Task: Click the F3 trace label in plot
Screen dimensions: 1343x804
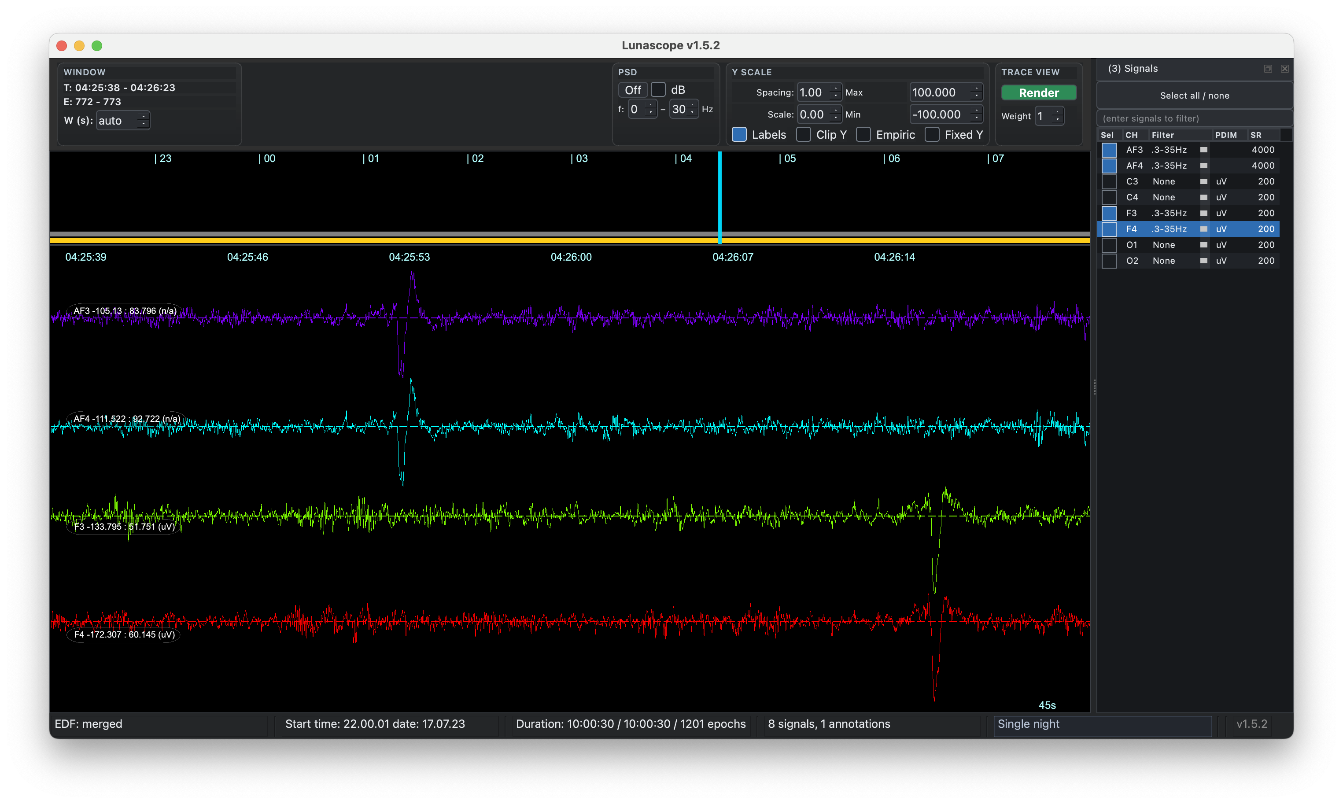Action: point(124,526)
